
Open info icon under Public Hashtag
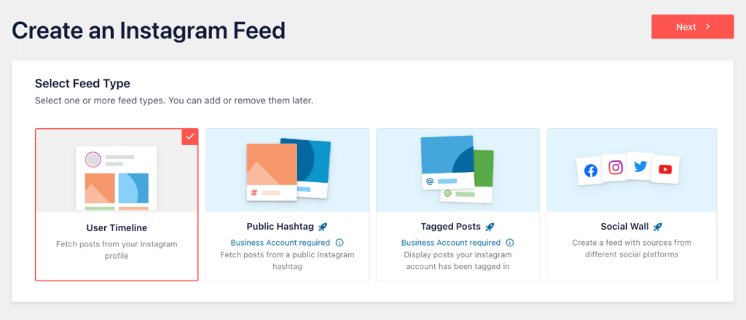[339, 243]
